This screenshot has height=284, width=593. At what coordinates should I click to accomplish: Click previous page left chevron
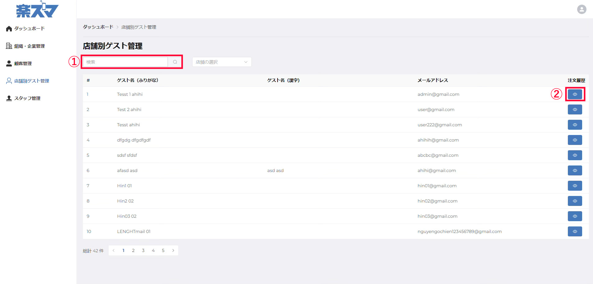pos(114,250)
